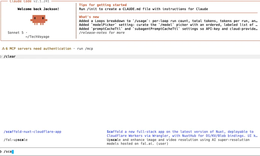Click the "run /mcp" hint text

pos(85,49)
